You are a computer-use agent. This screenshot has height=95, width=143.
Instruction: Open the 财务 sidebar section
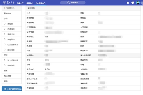click(12, 71)
